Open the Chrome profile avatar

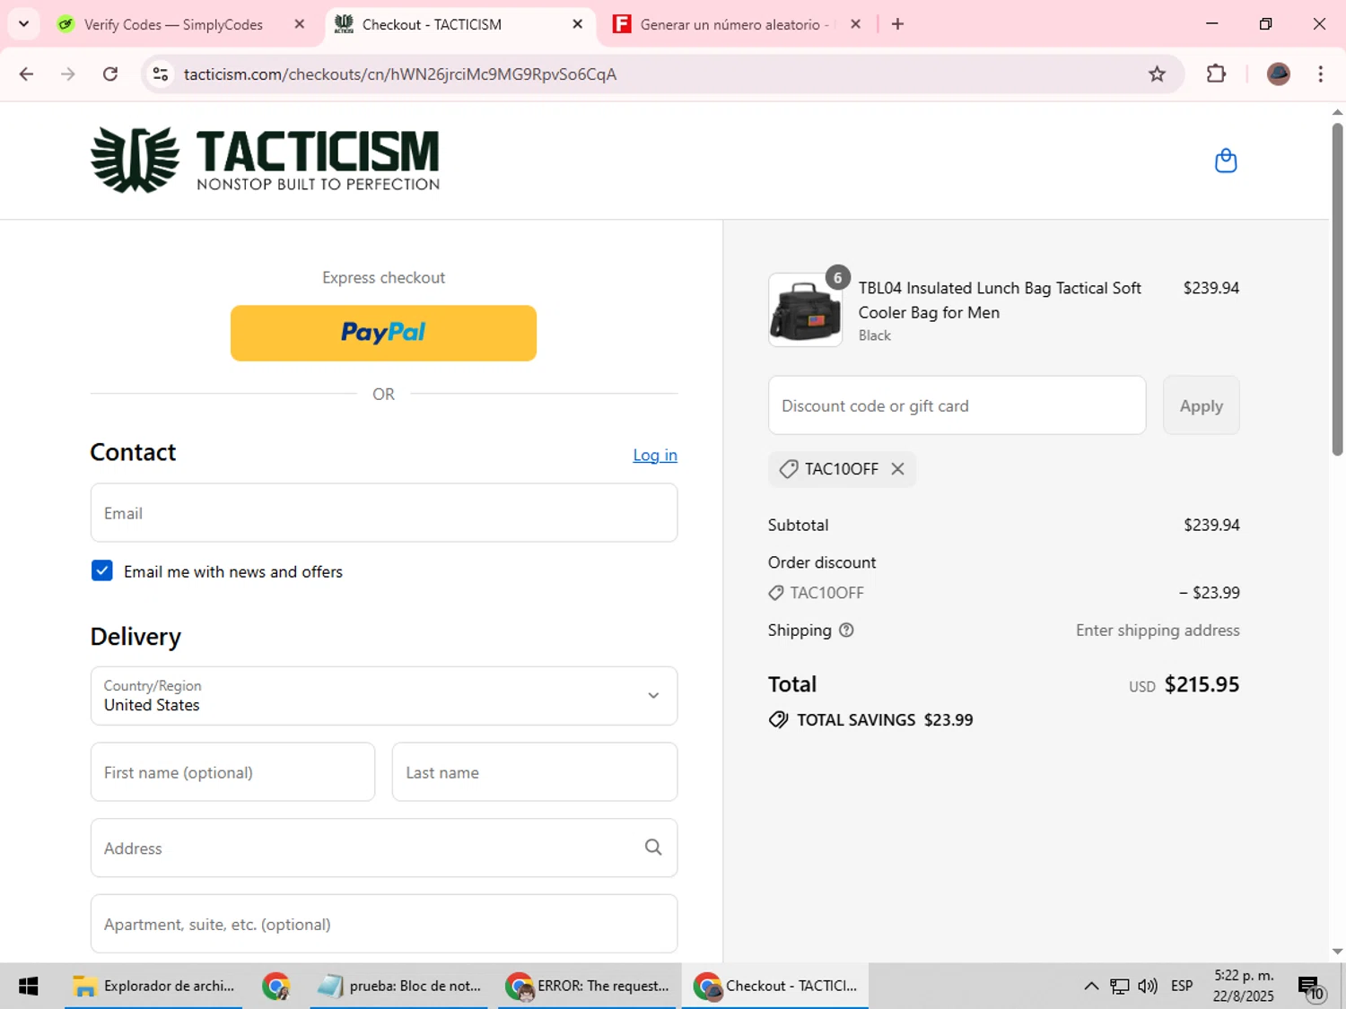(1278, 74)
